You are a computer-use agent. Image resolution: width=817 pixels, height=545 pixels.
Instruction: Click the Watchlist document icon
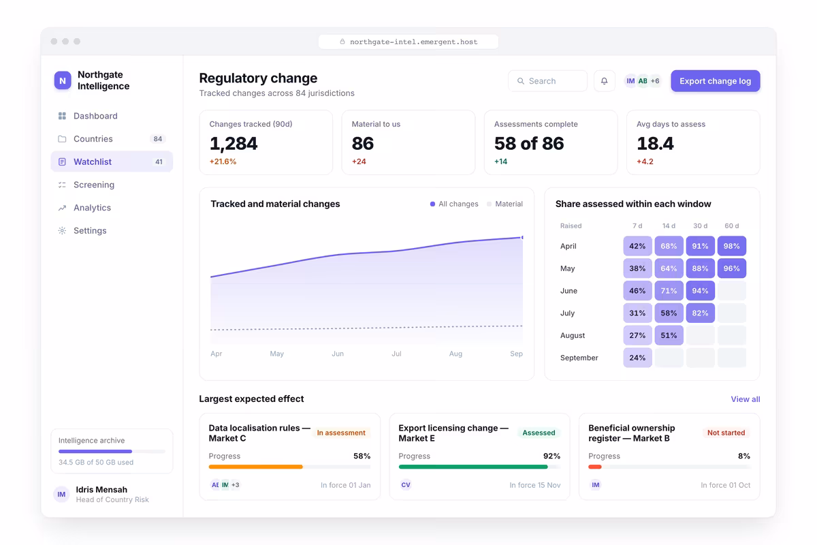click(x=62, y=162)
